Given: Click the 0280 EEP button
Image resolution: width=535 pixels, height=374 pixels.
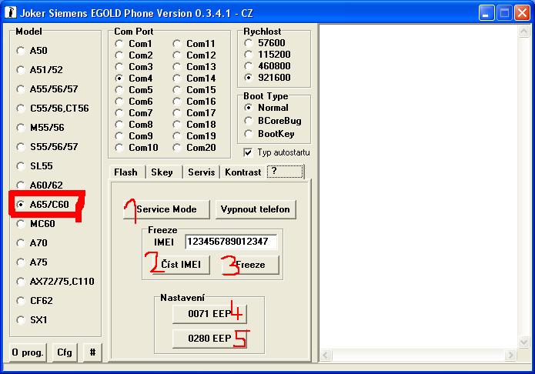Looking at the screenshot, I should (209, 339).
